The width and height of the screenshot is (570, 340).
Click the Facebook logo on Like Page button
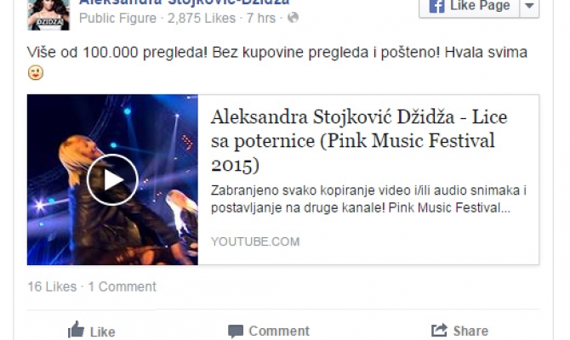pyautogui.click(x=436, y=6)
